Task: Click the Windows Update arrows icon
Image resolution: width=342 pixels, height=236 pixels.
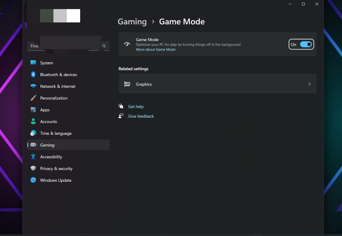Action: pos(33,180)
